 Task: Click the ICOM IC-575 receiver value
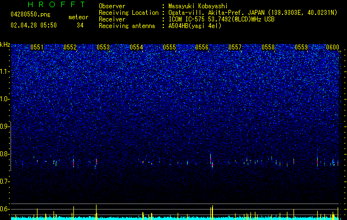click(x=221, y=19)
